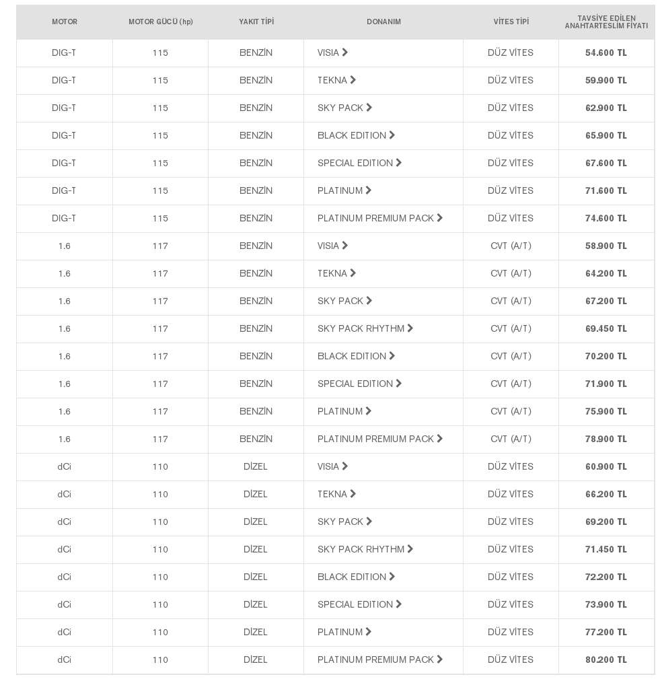Click chevron beside 1.6 CVT VISIA
664x679 pixels.
tap(345, 246)
